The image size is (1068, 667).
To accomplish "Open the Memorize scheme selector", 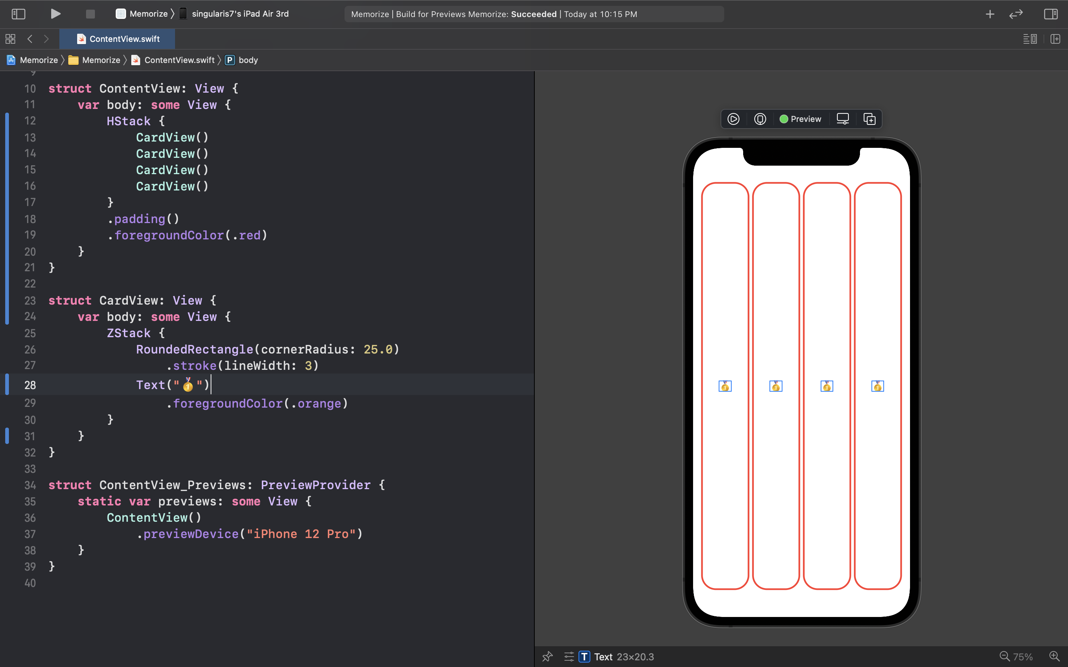I will pyautogui.click(x=142, y=14).
